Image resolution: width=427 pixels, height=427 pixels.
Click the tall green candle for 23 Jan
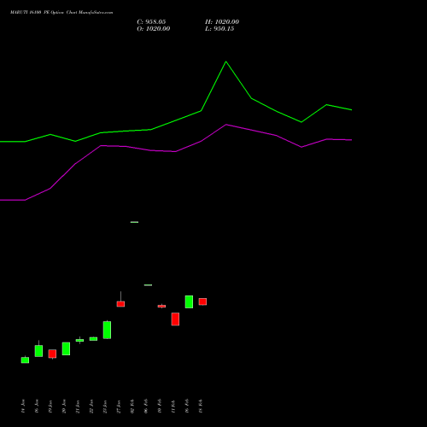point(107,330)
